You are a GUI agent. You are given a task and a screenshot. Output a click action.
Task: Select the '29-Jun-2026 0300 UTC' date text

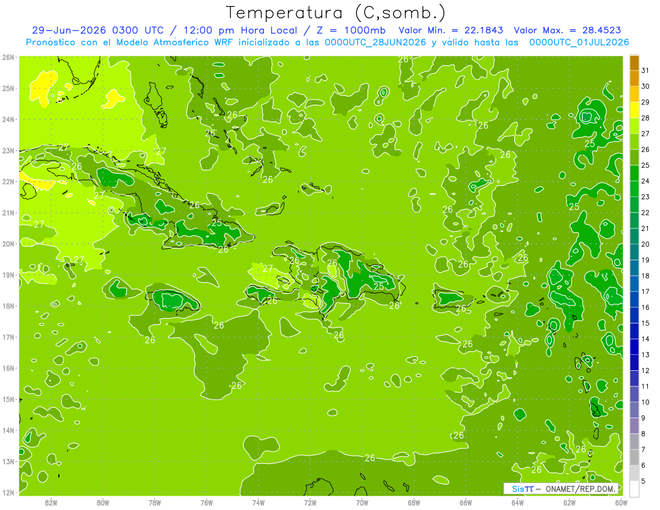(98, 30)
